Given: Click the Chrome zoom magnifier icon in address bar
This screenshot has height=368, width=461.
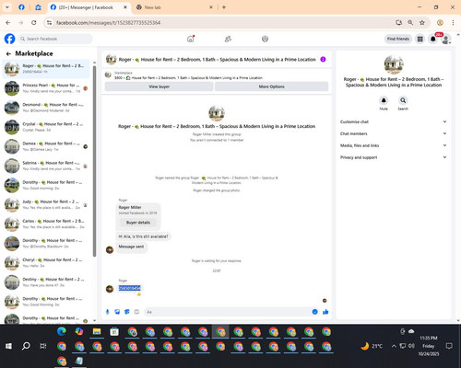Looking at the screenshot, I should pos(410,23).
